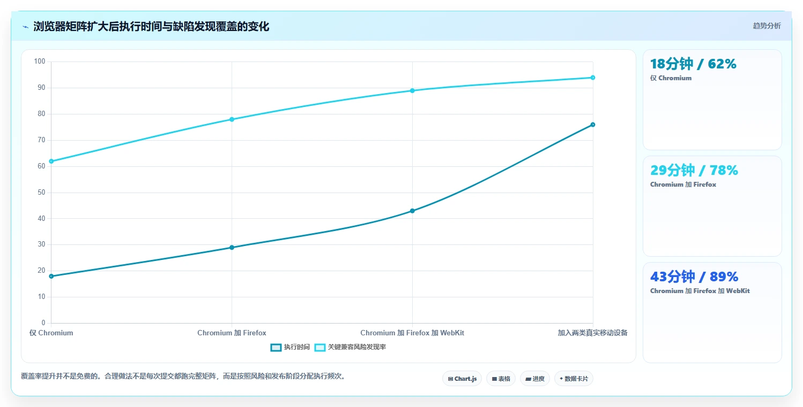Screen dimensions: 803x407
Task: Click the y-axis value 0
Action: 43,323
